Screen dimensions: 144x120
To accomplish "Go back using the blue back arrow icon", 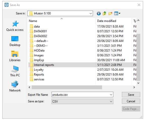I will pyautogui.click(x=99, y=14).
